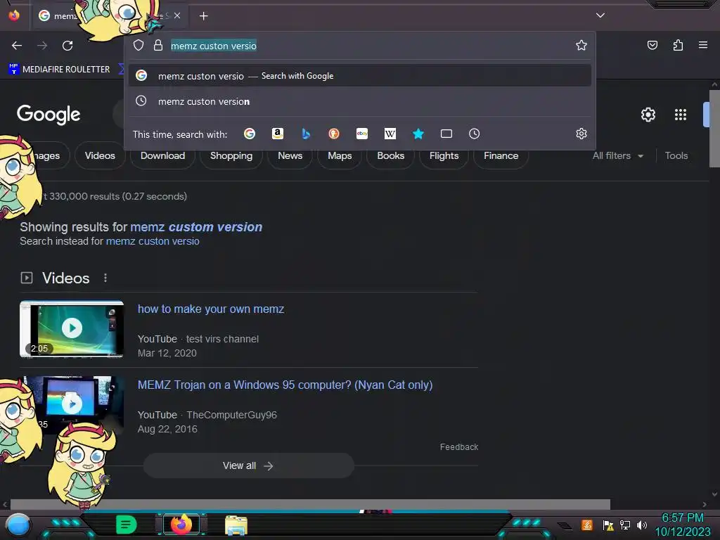Play the 2:05 video thumbnail

tap(72, 329)
